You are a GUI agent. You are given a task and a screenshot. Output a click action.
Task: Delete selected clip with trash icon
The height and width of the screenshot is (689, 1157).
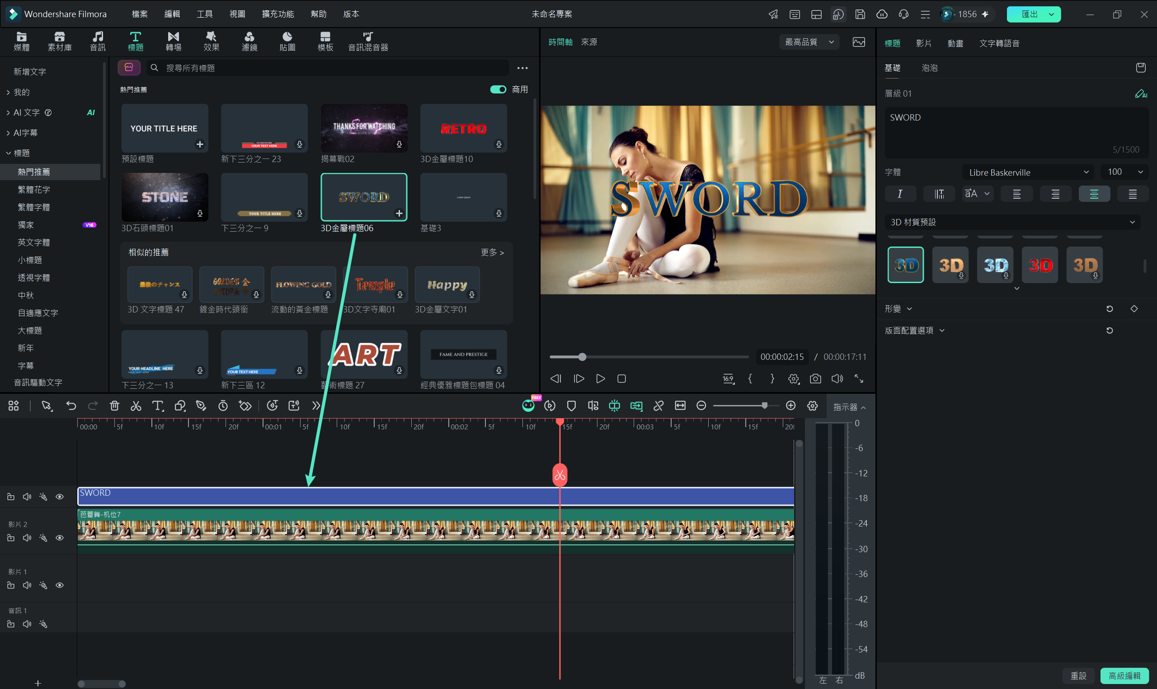pyautogui.click(x=114, y=406)
